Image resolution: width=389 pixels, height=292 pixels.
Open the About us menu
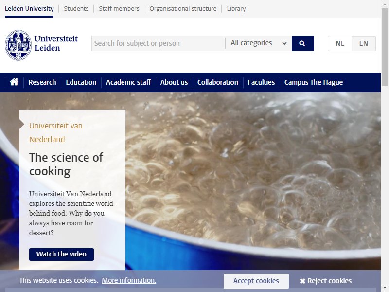coord(174,82)
